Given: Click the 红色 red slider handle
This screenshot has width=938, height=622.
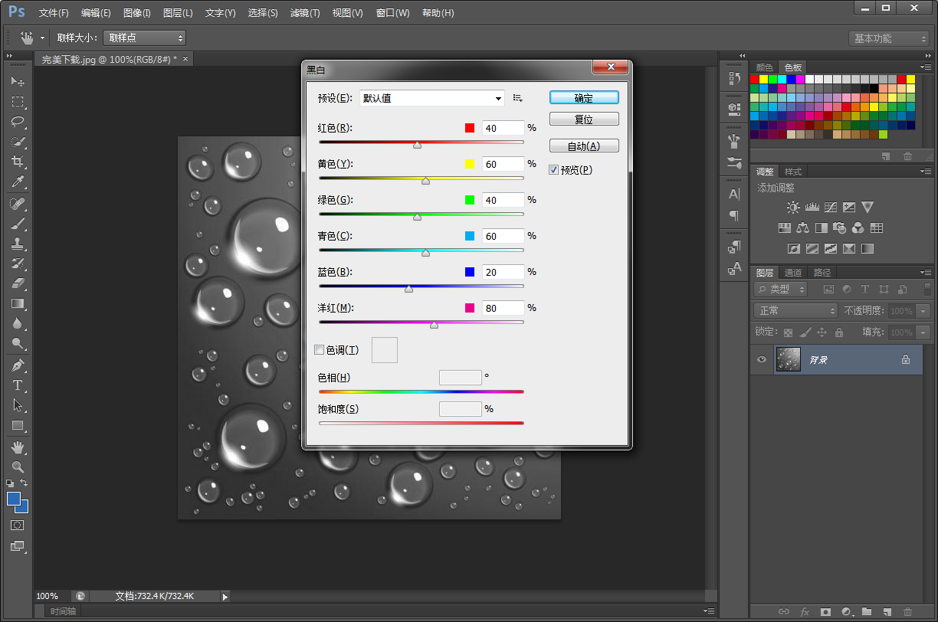Looking at the screenshot, I should point(417,145).
